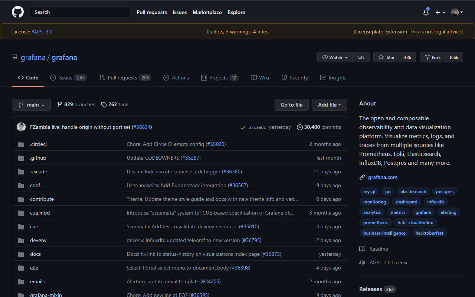This screenshot has height=297, width=475.
Task: Go to Marketplace
Action: [x=207, y=12]
